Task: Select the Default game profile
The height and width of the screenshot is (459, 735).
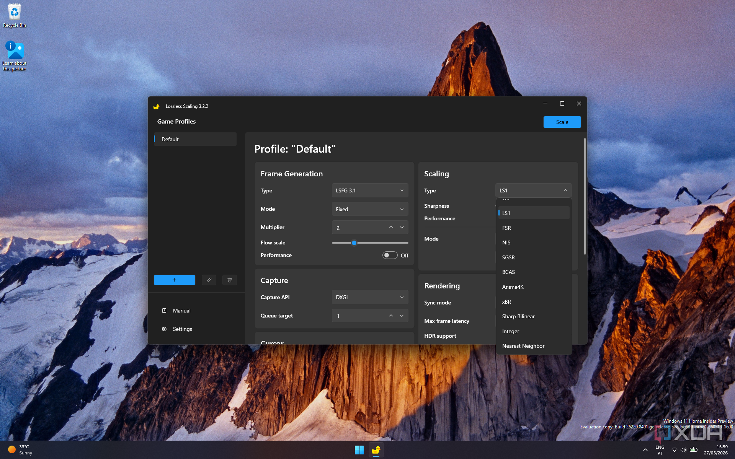Action: tap(195, 139)
